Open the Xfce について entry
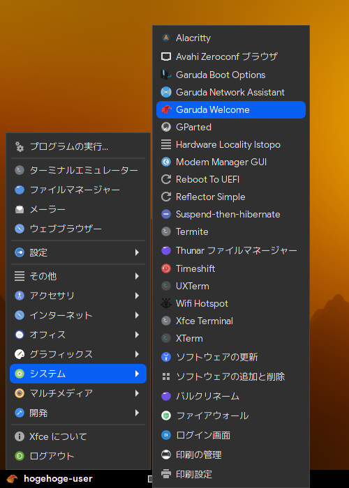The height and width of the screenshot is (488, 349). tap(78, 436)
